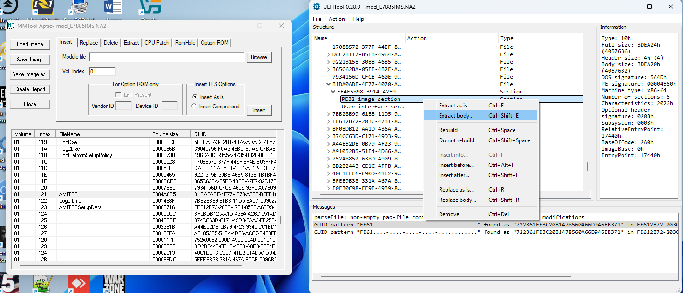This screenshot has width=683, height=293.
Task: Open the Warzone desktop shortcut
Action: (114, 283)
